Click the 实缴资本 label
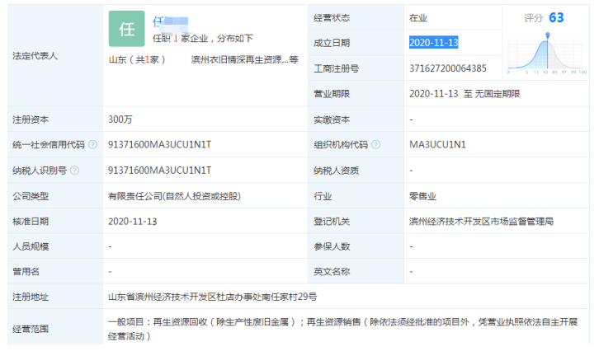This screenshot has width=599, height=351. (x=332, y=119)
